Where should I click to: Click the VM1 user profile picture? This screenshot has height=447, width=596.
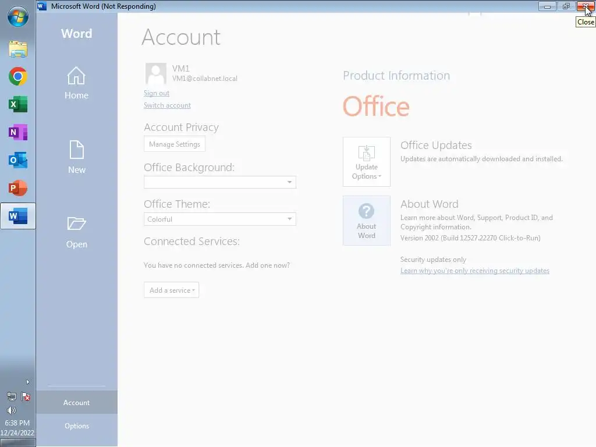[156, 74]
